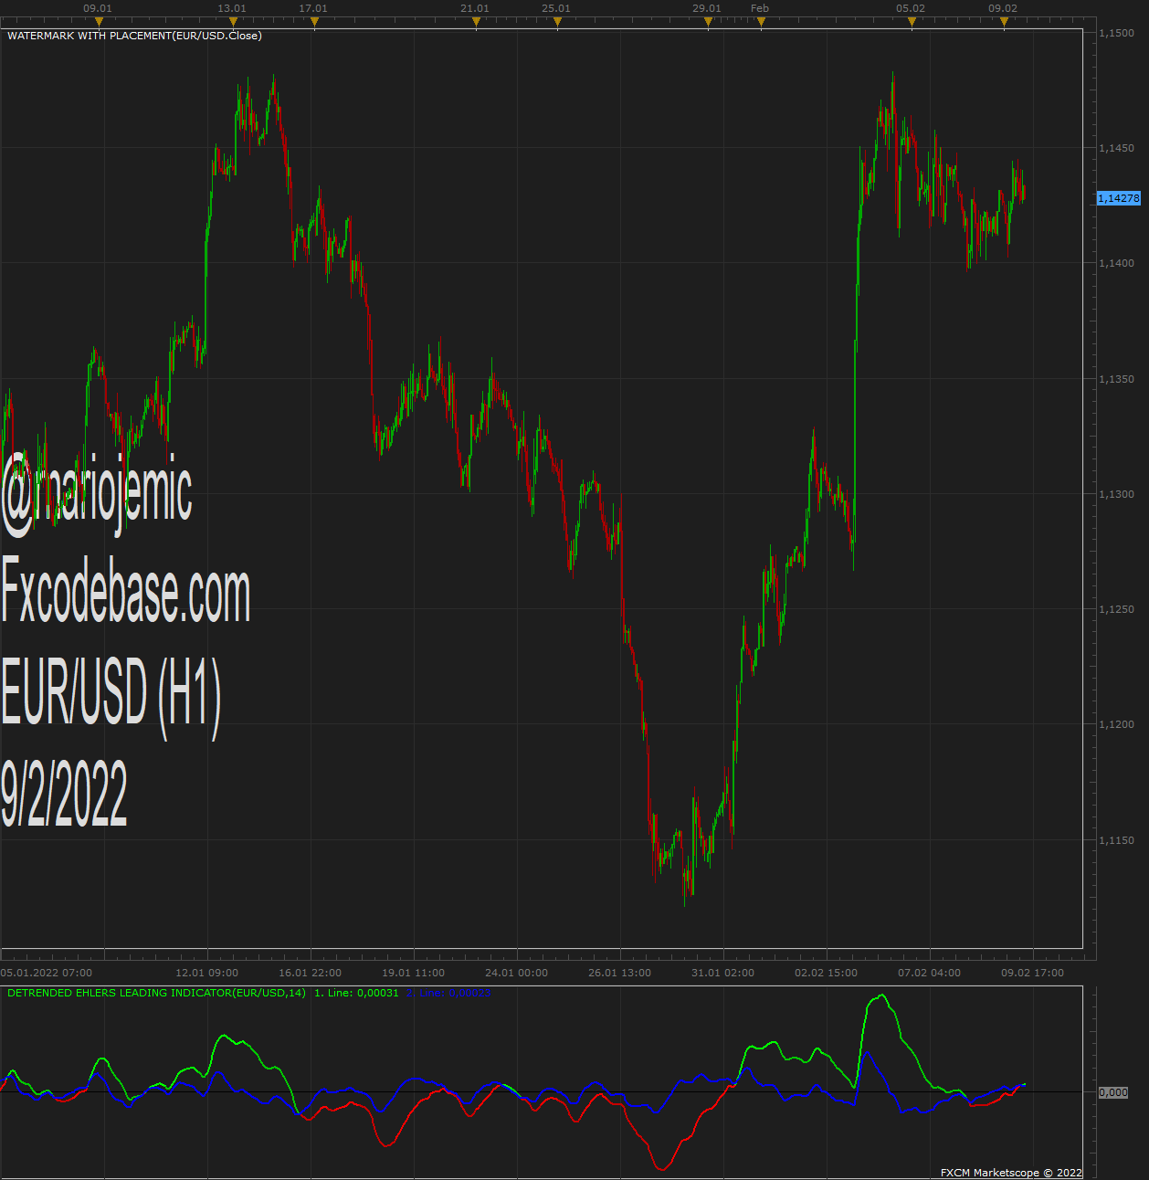1149x1180 pixels.
Task: Click the 05.01.2022 07:00 time label
Action: coord(47,973)
